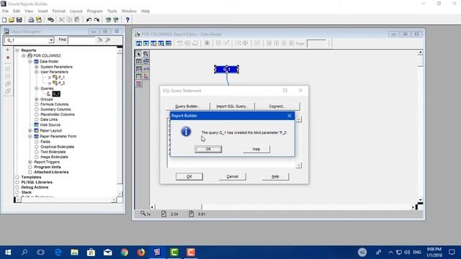Click the Redo arrow icon
This screenshot has width=461, height=259.
(x=97, y=20)
